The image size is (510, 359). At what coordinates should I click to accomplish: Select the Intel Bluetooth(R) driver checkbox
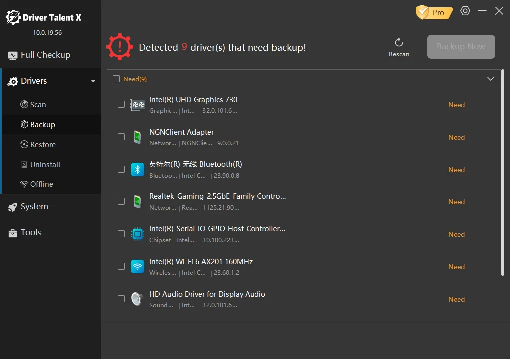tap(121, 169)
